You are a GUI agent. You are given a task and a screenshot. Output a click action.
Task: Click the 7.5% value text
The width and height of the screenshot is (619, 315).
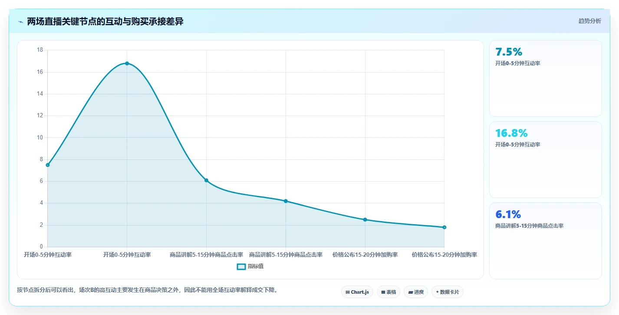pyautogui.click(x=508, y=52)
